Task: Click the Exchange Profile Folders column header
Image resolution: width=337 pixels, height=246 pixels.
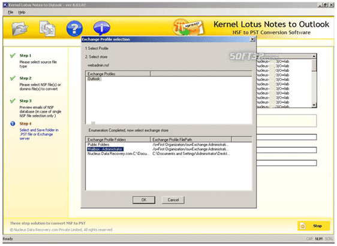Action: click(118, 139)
